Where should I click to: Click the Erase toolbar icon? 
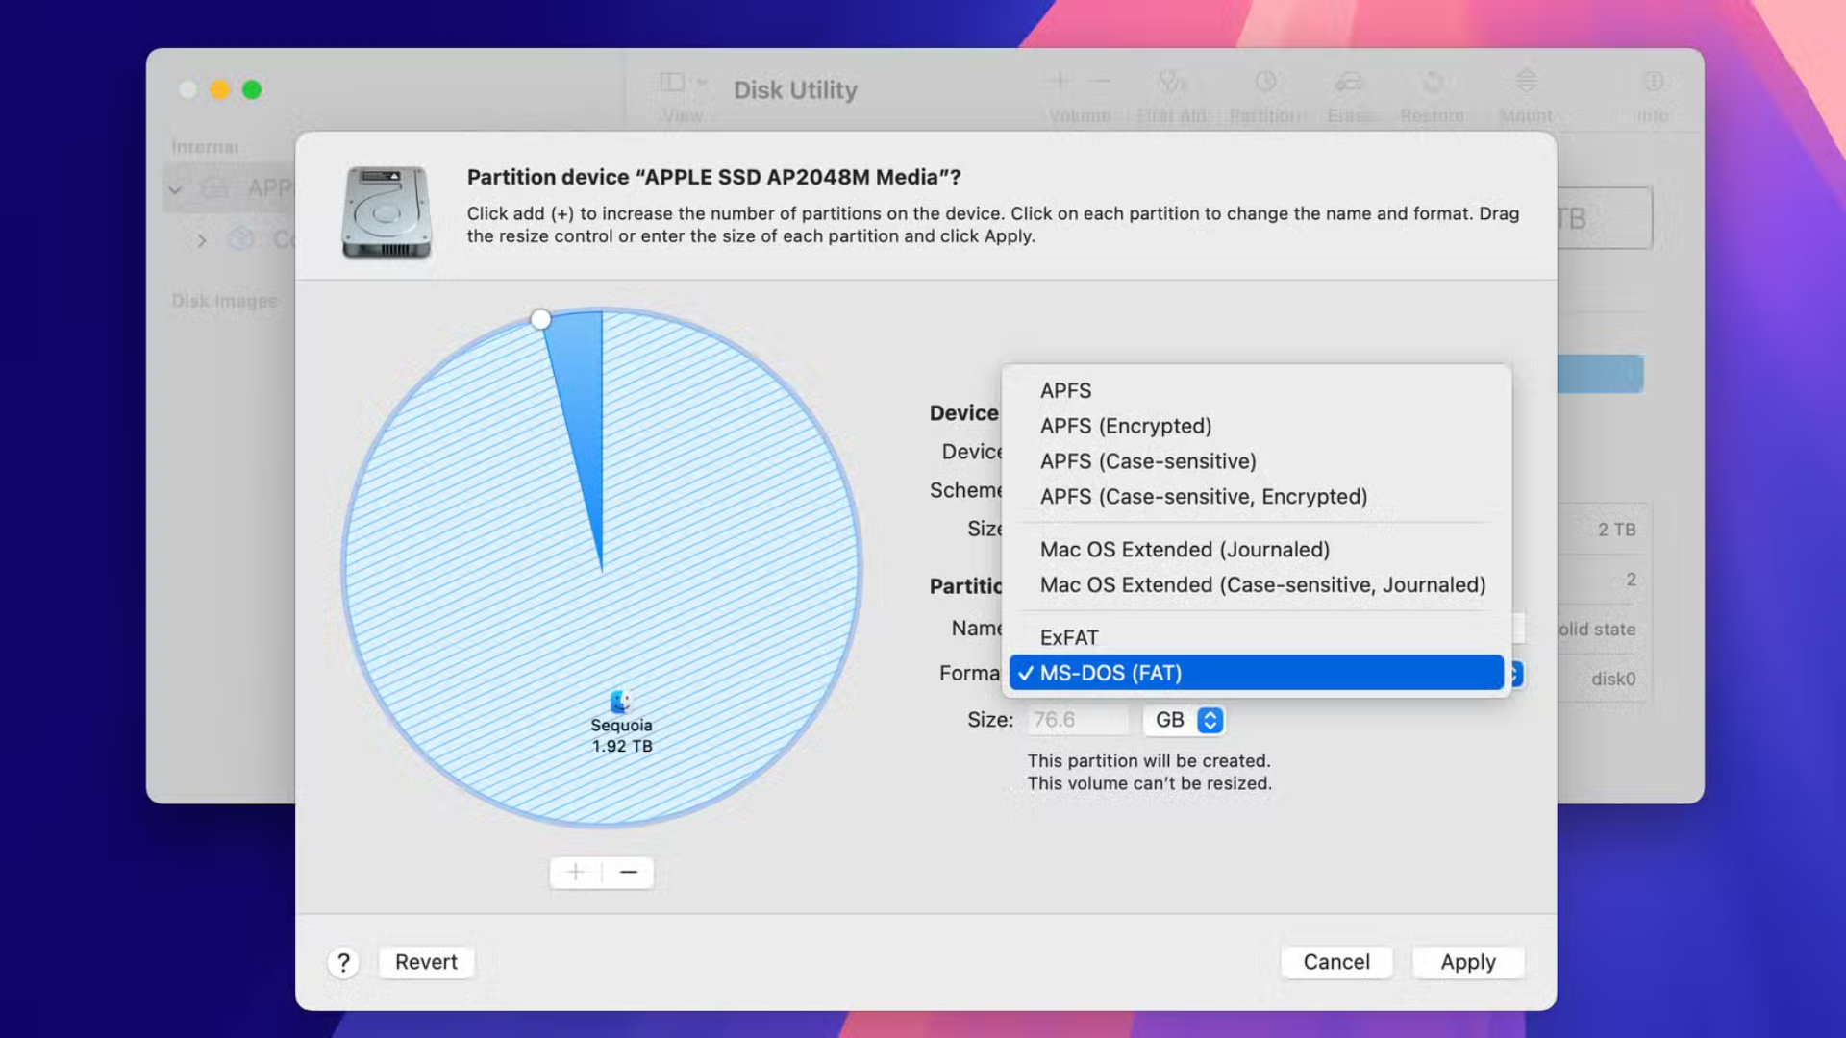pyautogui.click(x=1349, y=91)
